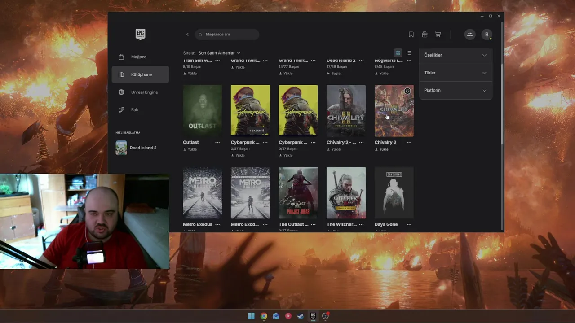Open The Witcher 3 cover thumbnail
Image resolution: width=575 pixels, height=323 pixels.
346,192
